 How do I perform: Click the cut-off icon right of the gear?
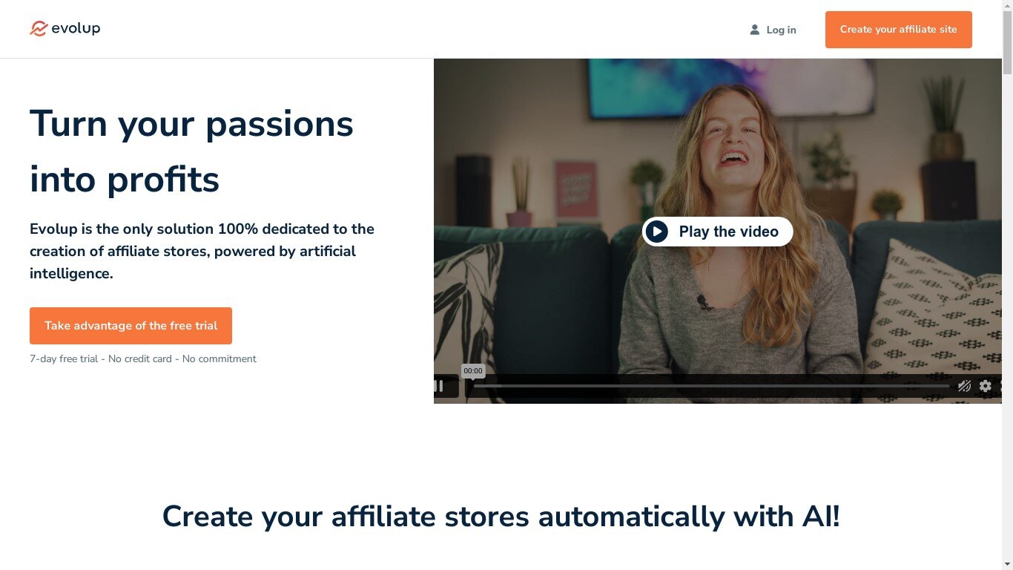1000,386
